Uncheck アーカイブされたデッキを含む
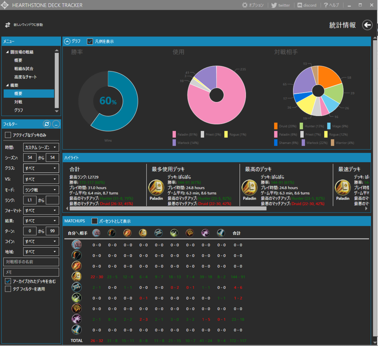 [x=8, y=281]
